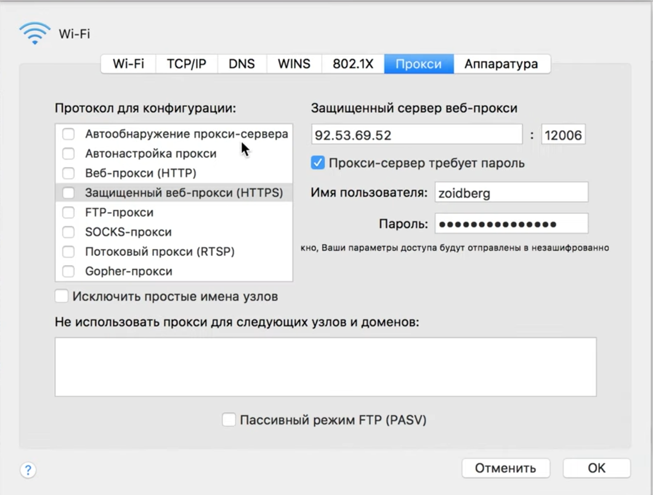Viewport: 653px width, 495px height.
Task: Check Исключить простые имена узлов
Action: (x=61, y=296)
